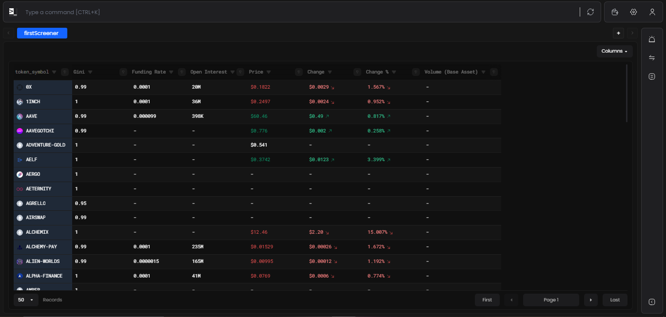Click the Page 1 indicator
666x317 pixels.
click(551, 300)
